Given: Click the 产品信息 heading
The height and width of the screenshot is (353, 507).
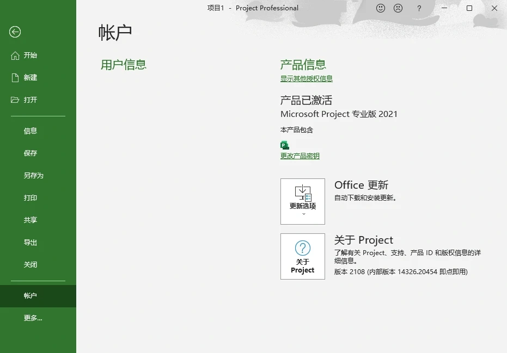Looking at the screenshot, I should 303,65.
